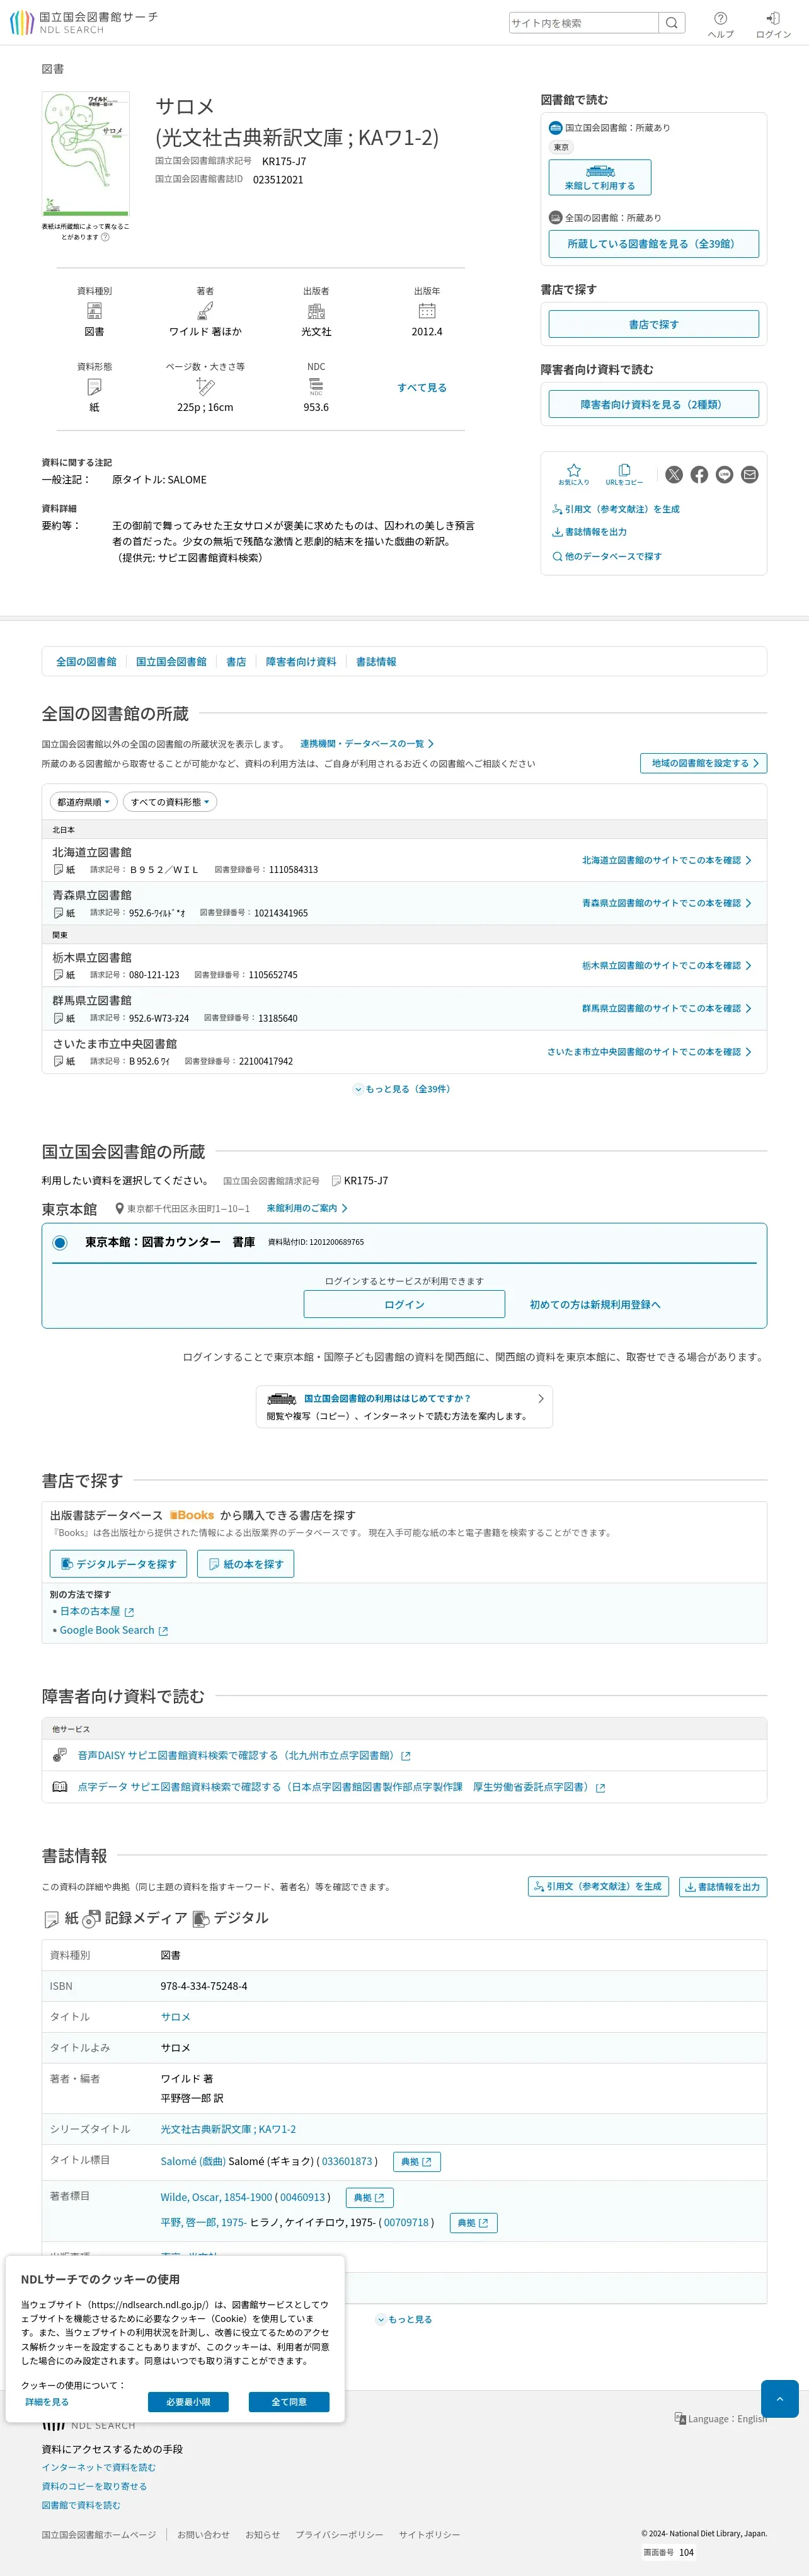The image size is (809, 2576).
Task: Click 必要最小限 in the cookie dialog
Action: click(188, 2402)
